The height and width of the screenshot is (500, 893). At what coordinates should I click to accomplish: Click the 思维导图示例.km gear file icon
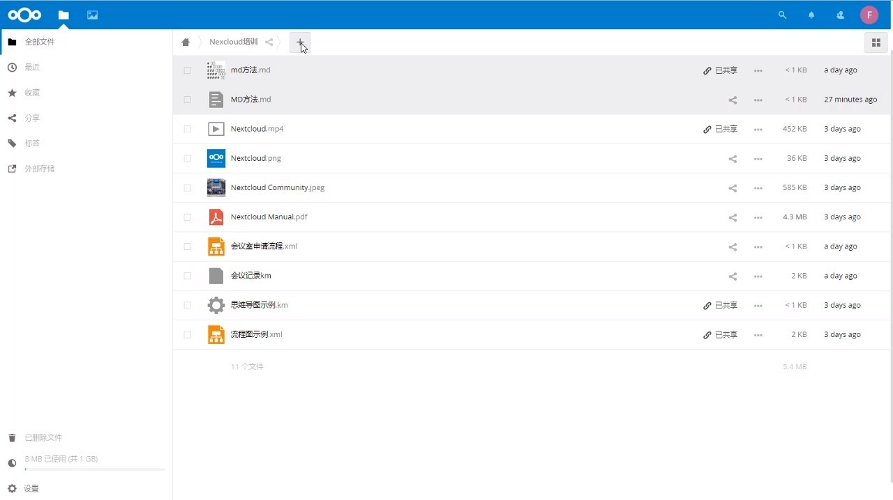click(216, 305)
